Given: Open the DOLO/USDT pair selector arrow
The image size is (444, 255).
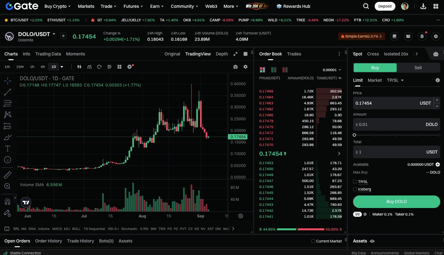Looking at the screenshot, I should (54, 34).
